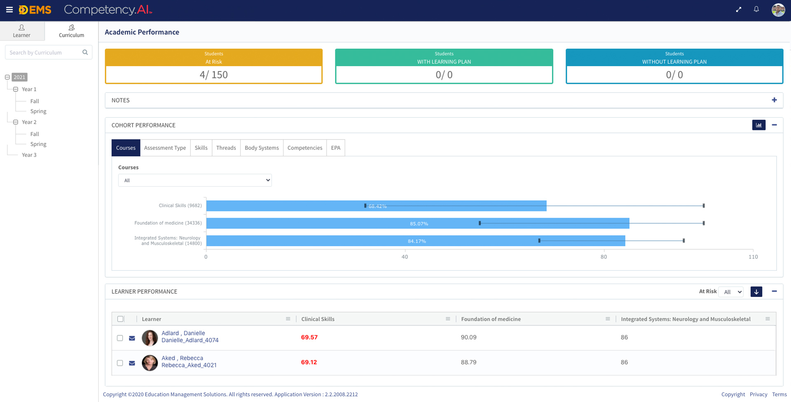Collapse the Year 1 tree node
The image size is (791, 402).
(x=16, y=89)
